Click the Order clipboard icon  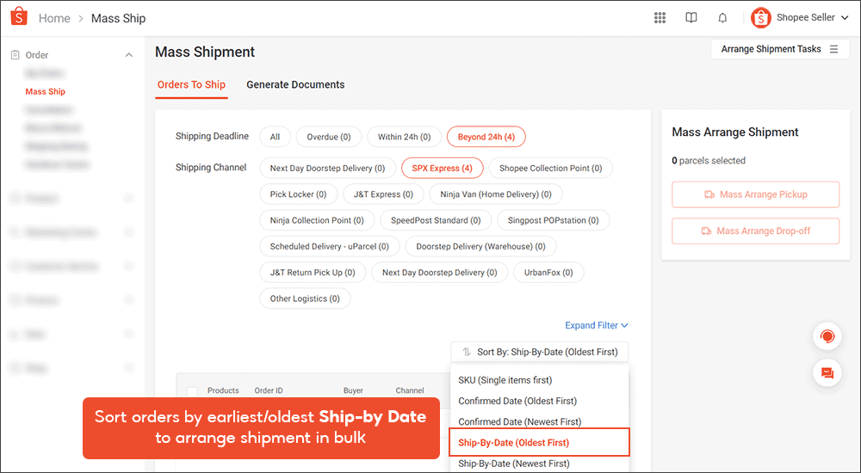[x=15, y=55]
